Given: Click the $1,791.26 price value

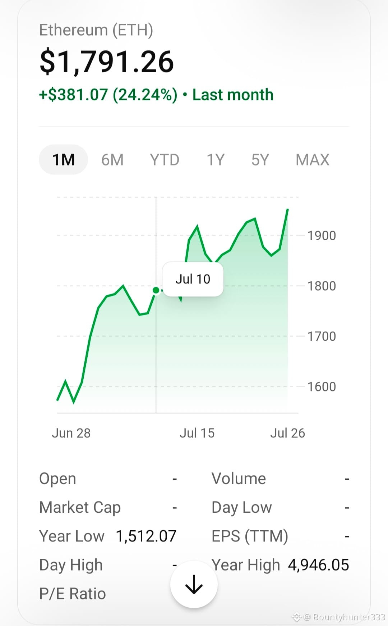Looking at the screenshot, I should pyautogui.click(x=107, y=62).
